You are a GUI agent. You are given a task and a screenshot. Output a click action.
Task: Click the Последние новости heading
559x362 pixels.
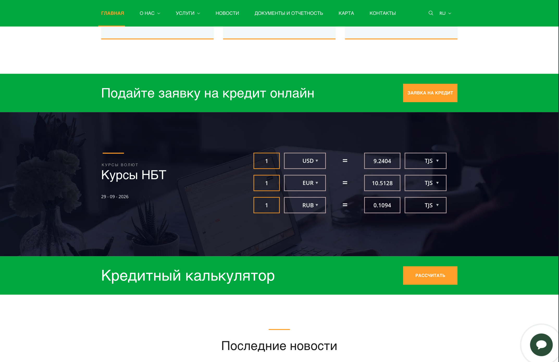coord(279,346)
